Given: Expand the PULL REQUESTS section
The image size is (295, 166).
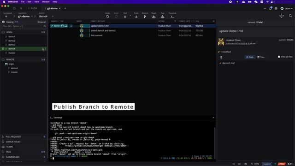Looking at the screenshot, I should pos(24,136).
